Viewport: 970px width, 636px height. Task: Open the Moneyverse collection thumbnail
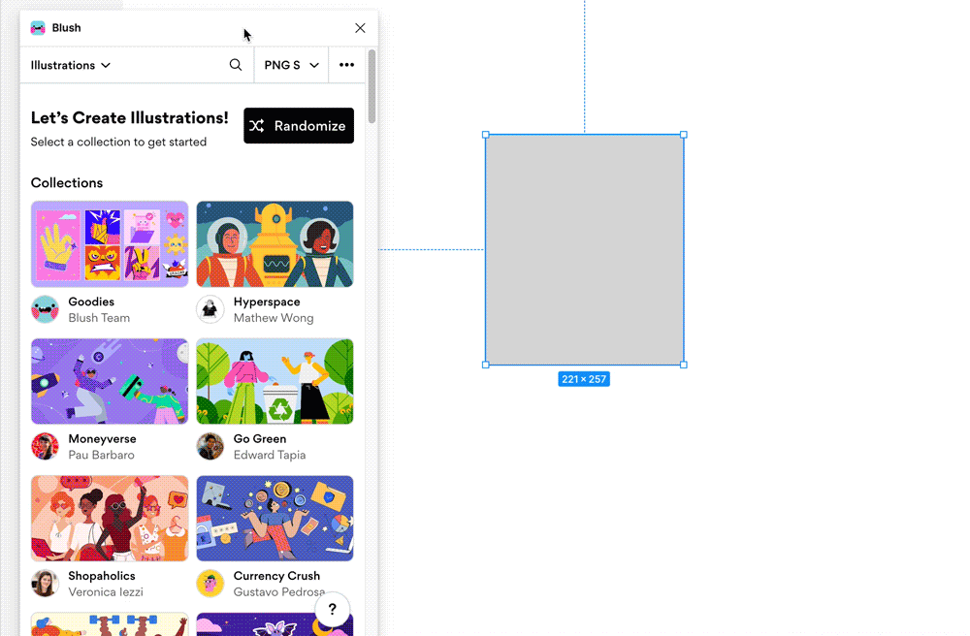pyautogui.click(x=110, y=381)
